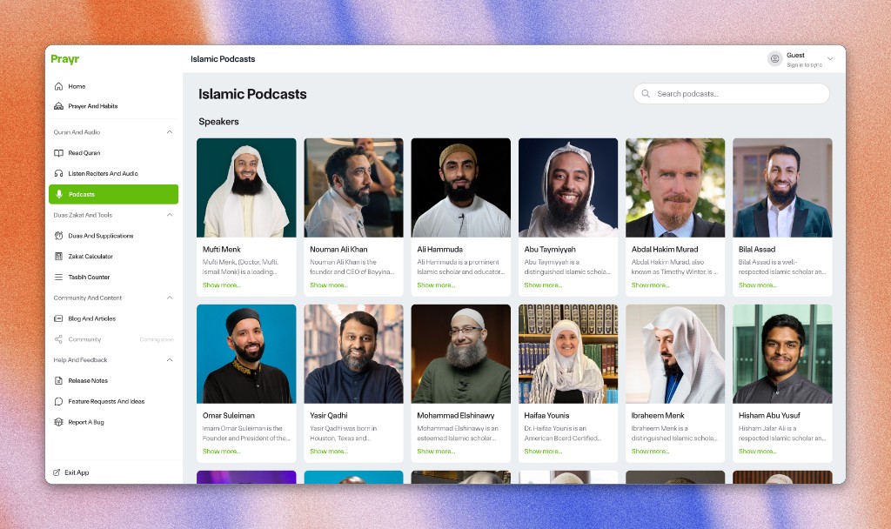891x529 pixels.
Task: Click the Search podcasts input field
Action: (731, 94)
